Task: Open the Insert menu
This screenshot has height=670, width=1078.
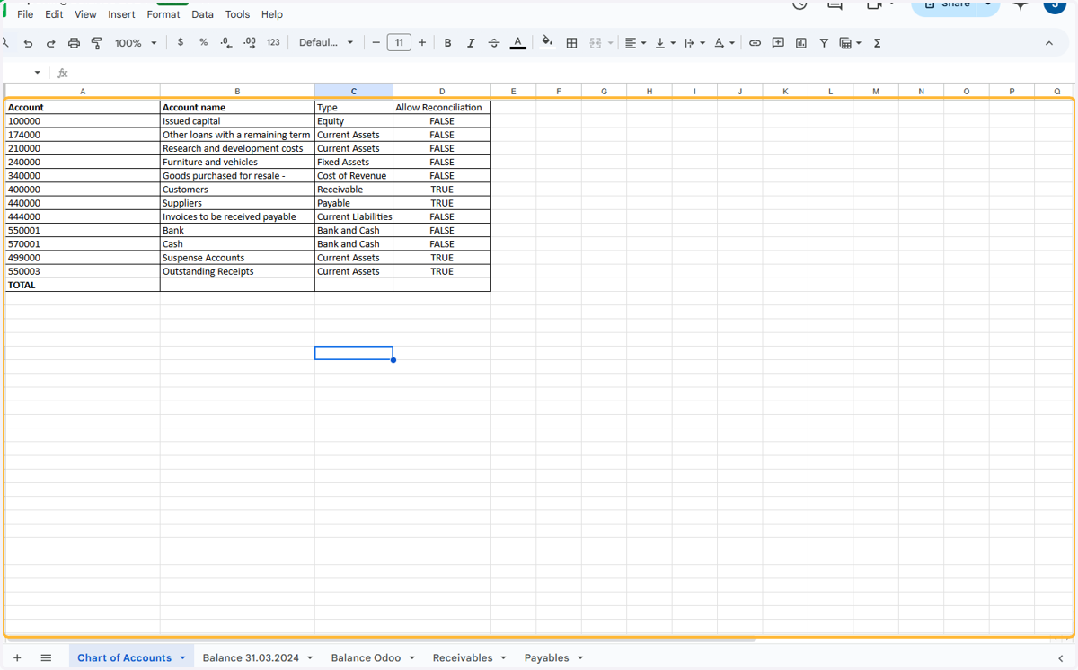Action: click(121, 14)
